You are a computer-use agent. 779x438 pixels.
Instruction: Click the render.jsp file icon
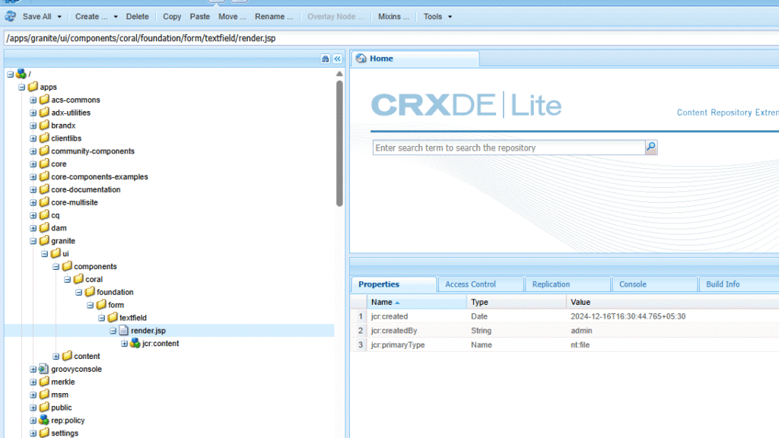(124, 330)
